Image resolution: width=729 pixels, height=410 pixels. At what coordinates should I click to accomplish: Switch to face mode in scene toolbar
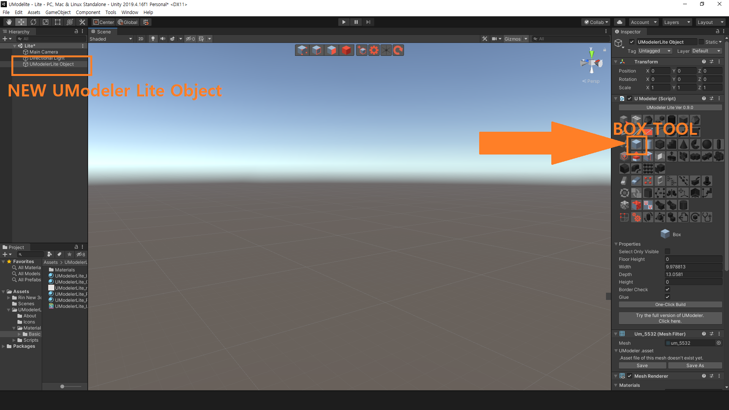[331, 50]
